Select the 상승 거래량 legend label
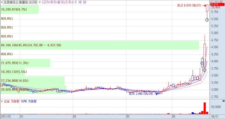 click(12, 101)
